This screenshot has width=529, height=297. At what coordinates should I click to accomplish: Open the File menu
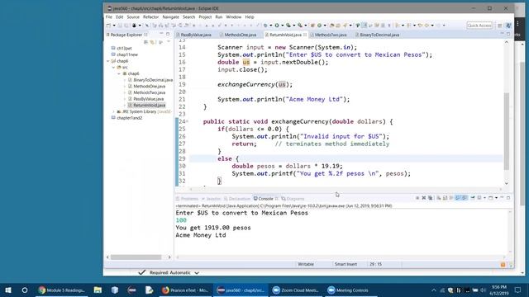point(108,16)
